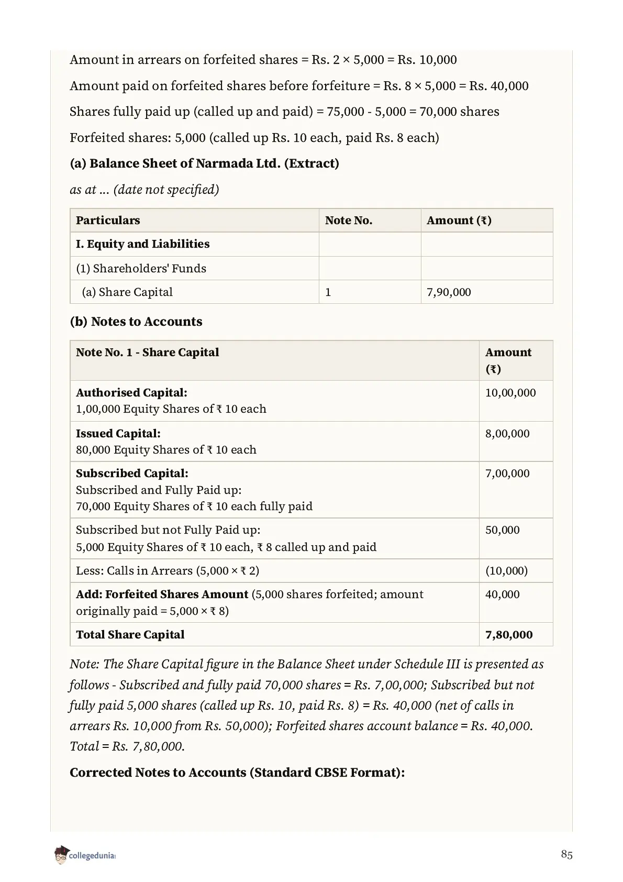The width and height of the screenshot is (623, 882).
Task: Click the Notes to Accounts heading
Action: (x=136, y=322)
